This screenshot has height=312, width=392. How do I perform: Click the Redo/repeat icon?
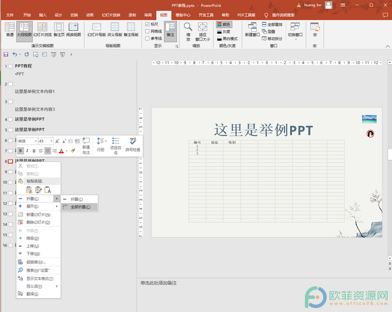[27, 54]
